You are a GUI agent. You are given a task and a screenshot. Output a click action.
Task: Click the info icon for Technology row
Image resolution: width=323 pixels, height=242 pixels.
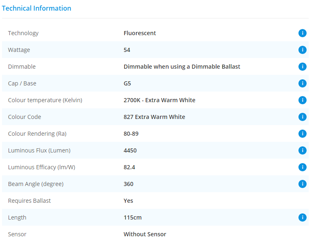coord(302,33)
